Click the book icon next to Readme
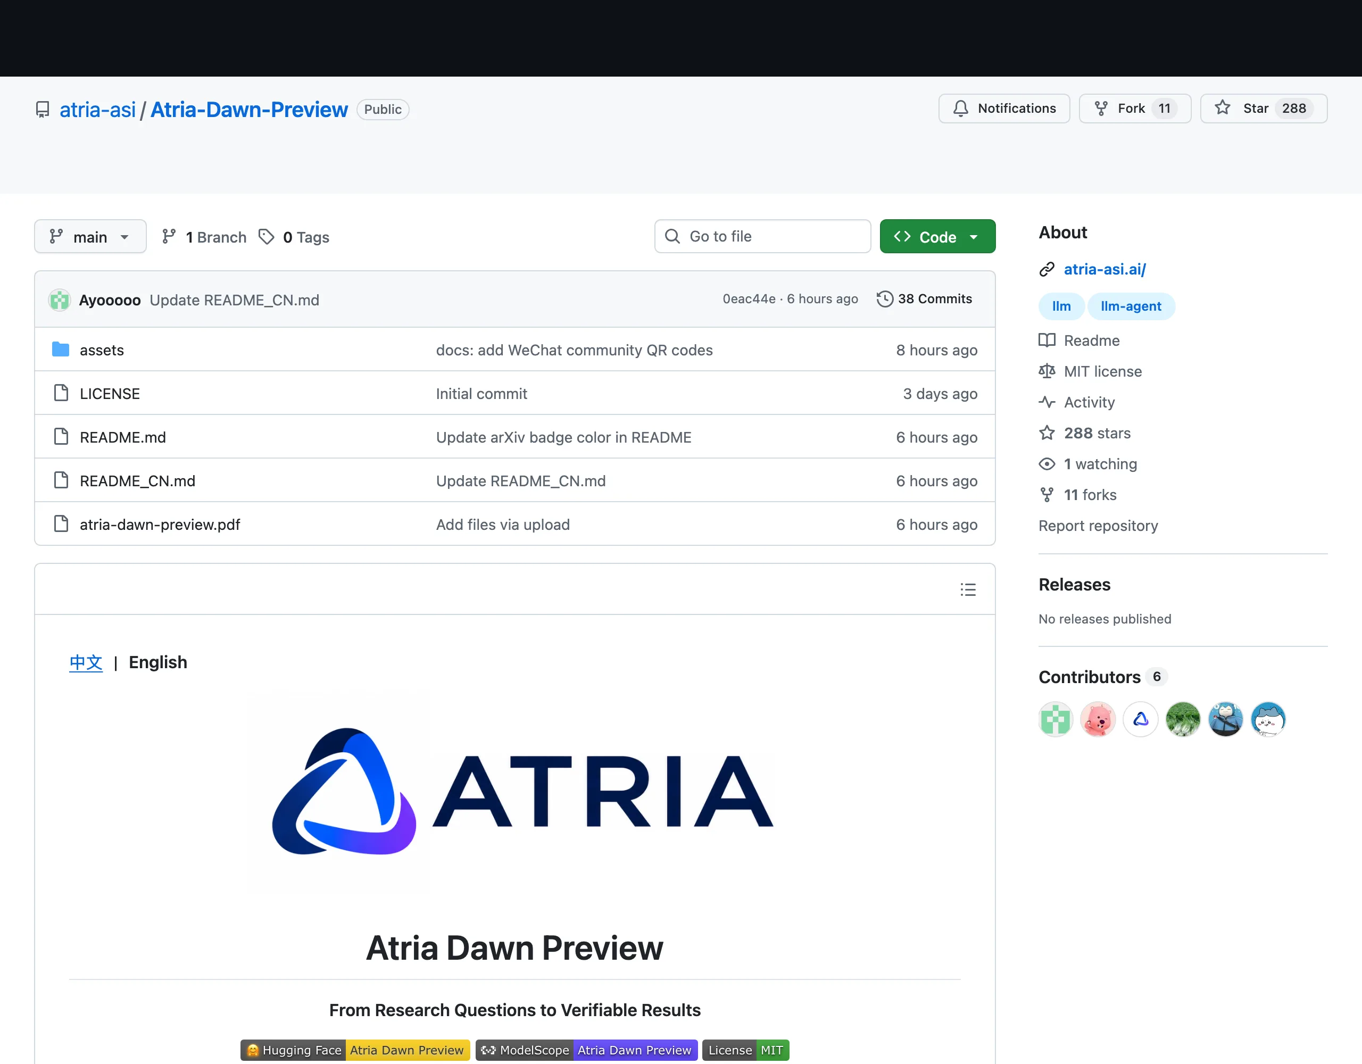Viewport: 1362px width, 1064px height. click(x=1047, y=340)
